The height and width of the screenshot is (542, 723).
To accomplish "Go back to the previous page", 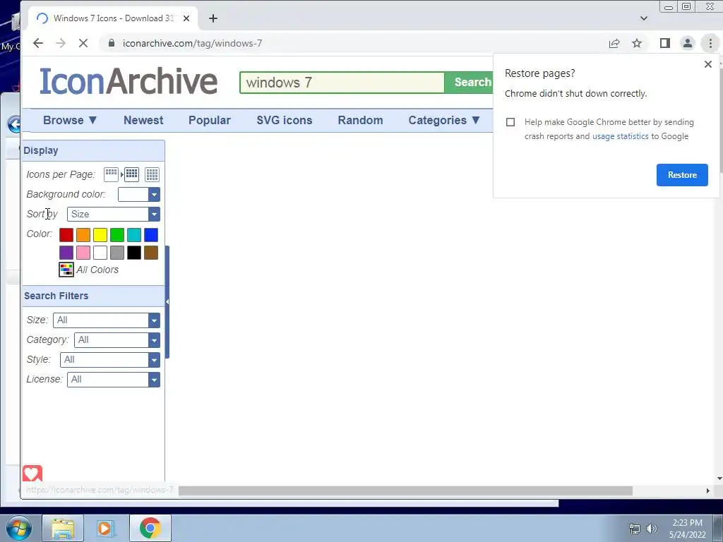I will click(x=38, y=43).
